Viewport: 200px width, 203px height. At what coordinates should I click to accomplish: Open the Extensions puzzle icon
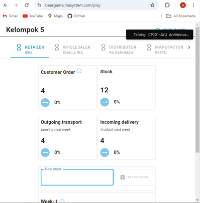pos(167,5)
